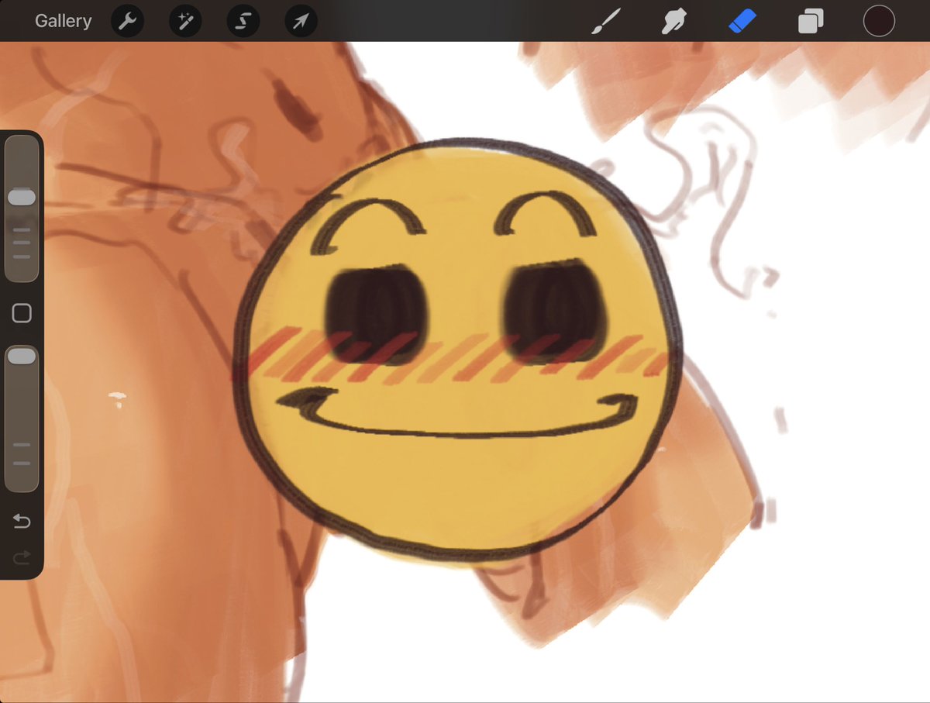The height and width of the screenshot is (703, 930).
Task: Redo with the sidebar forward arrow
Action: pyautogui.click(x=22, y=557)
